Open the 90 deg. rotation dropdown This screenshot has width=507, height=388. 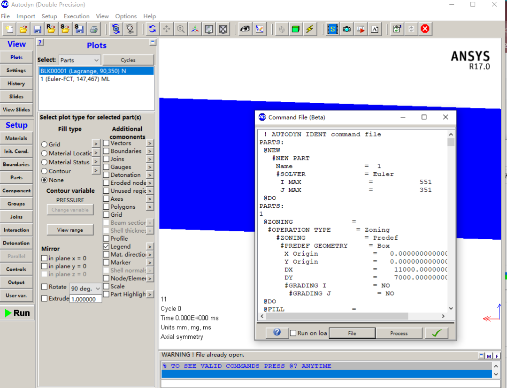pyautogui.click(x=86, y=289)
